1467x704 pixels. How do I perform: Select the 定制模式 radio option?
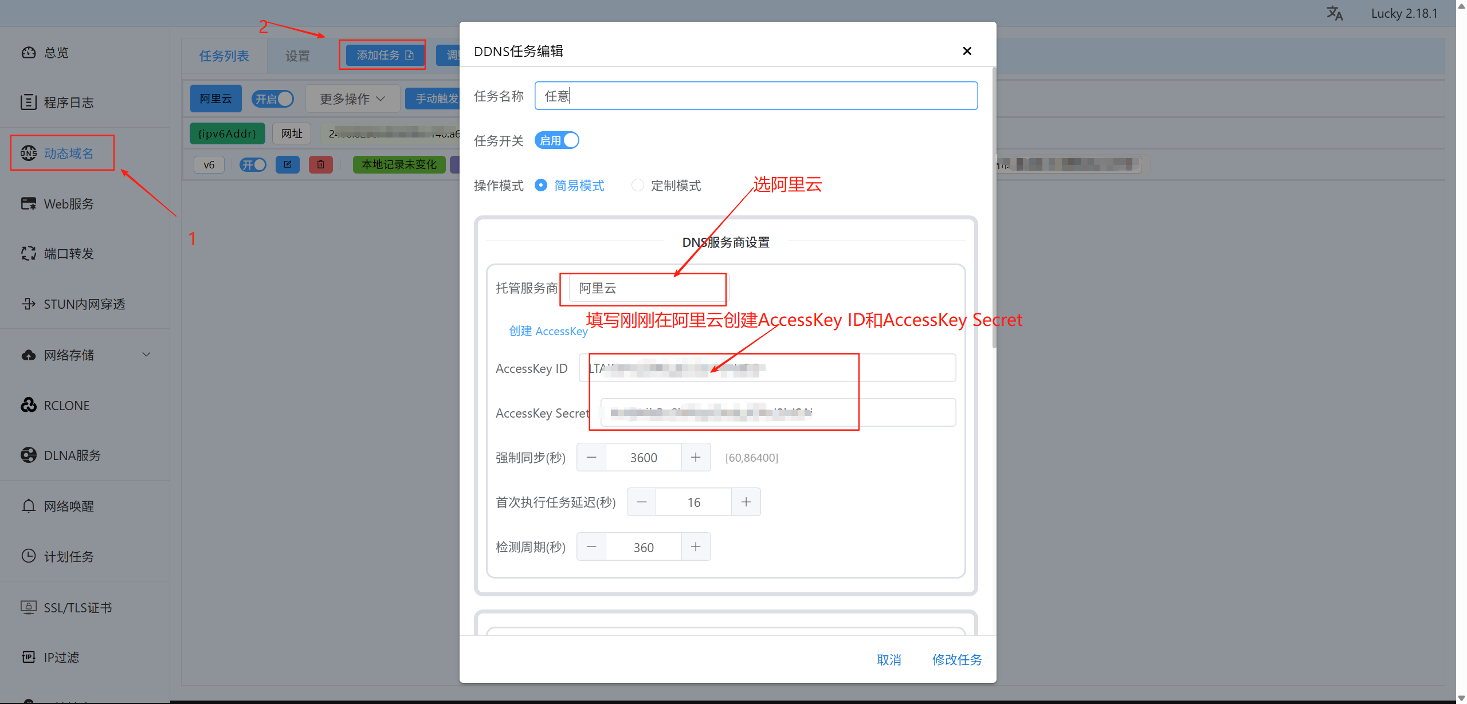(637, 186)
